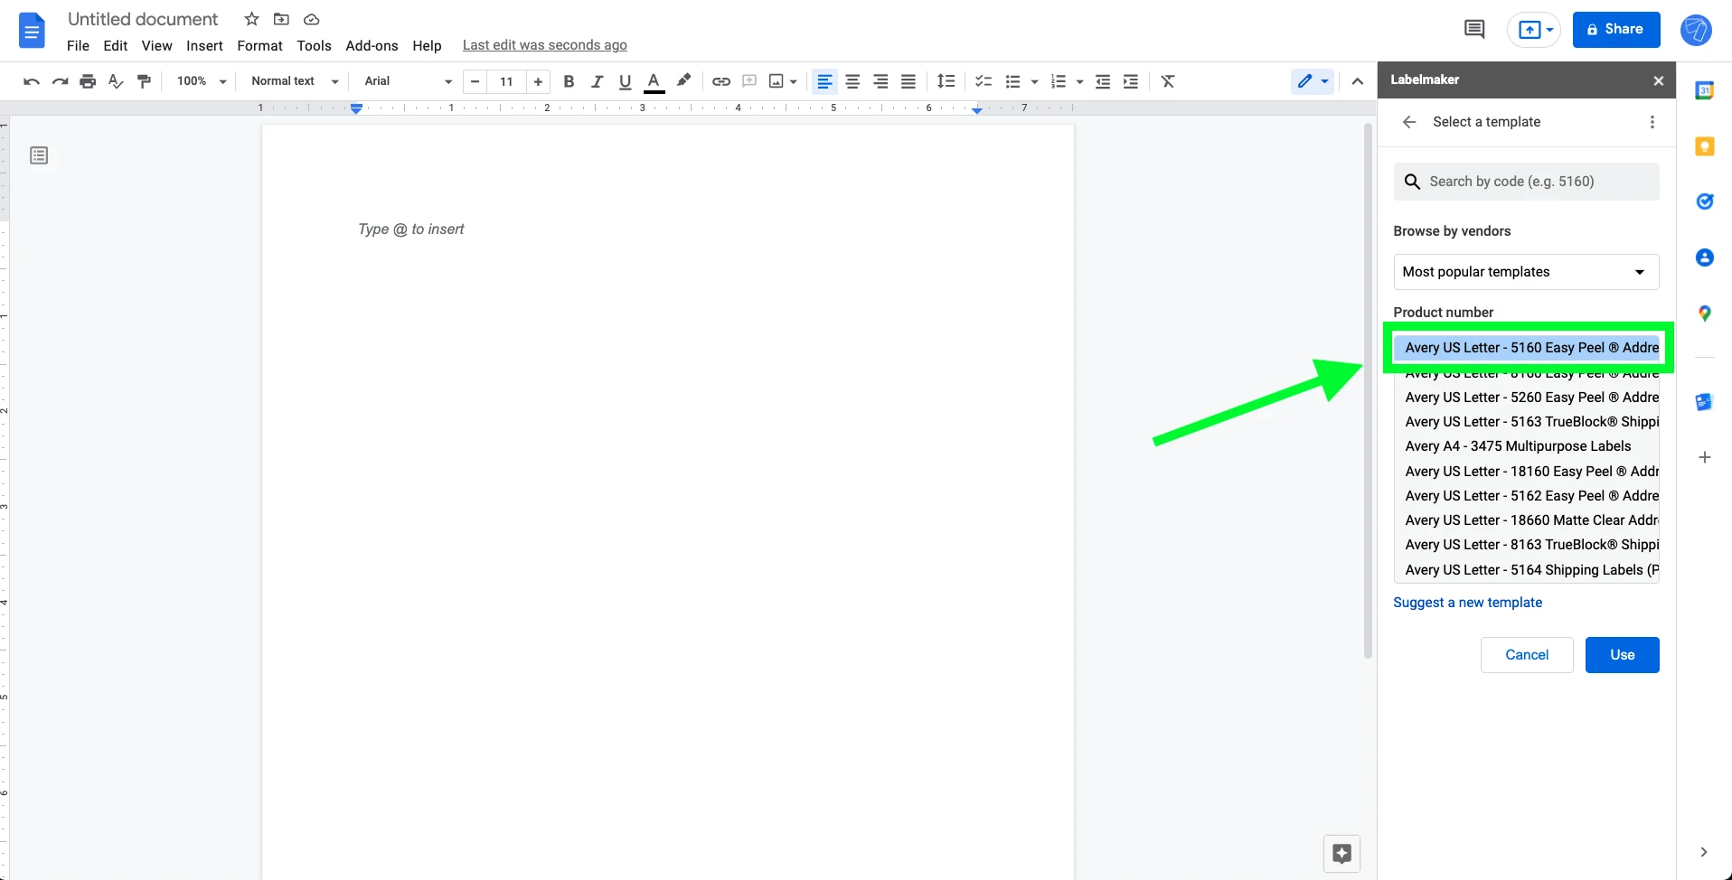
Task: Go back in Labelmaker panel
Action: click(x=1409, y=122)
